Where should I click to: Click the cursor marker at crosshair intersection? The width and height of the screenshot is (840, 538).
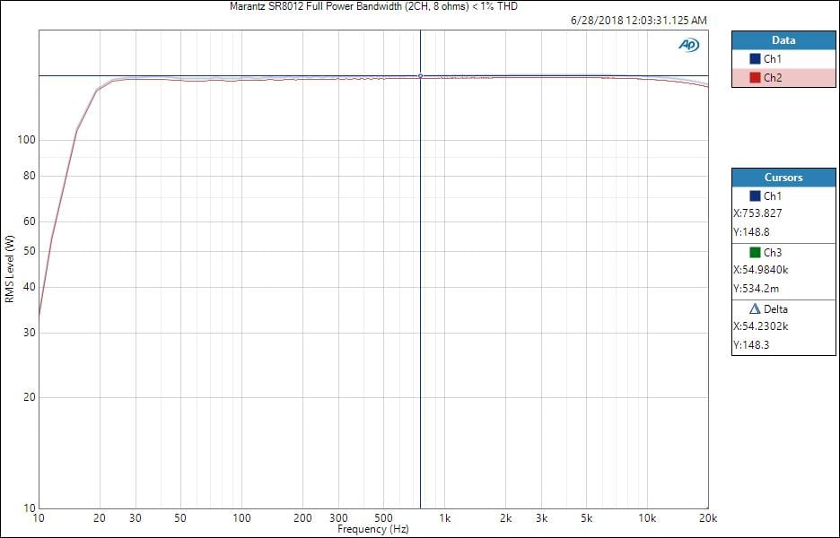point(420,76)
